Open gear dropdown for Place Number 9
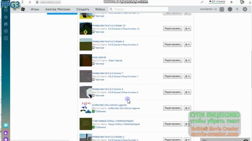This screenshot has height=141, width=252. 187,44
